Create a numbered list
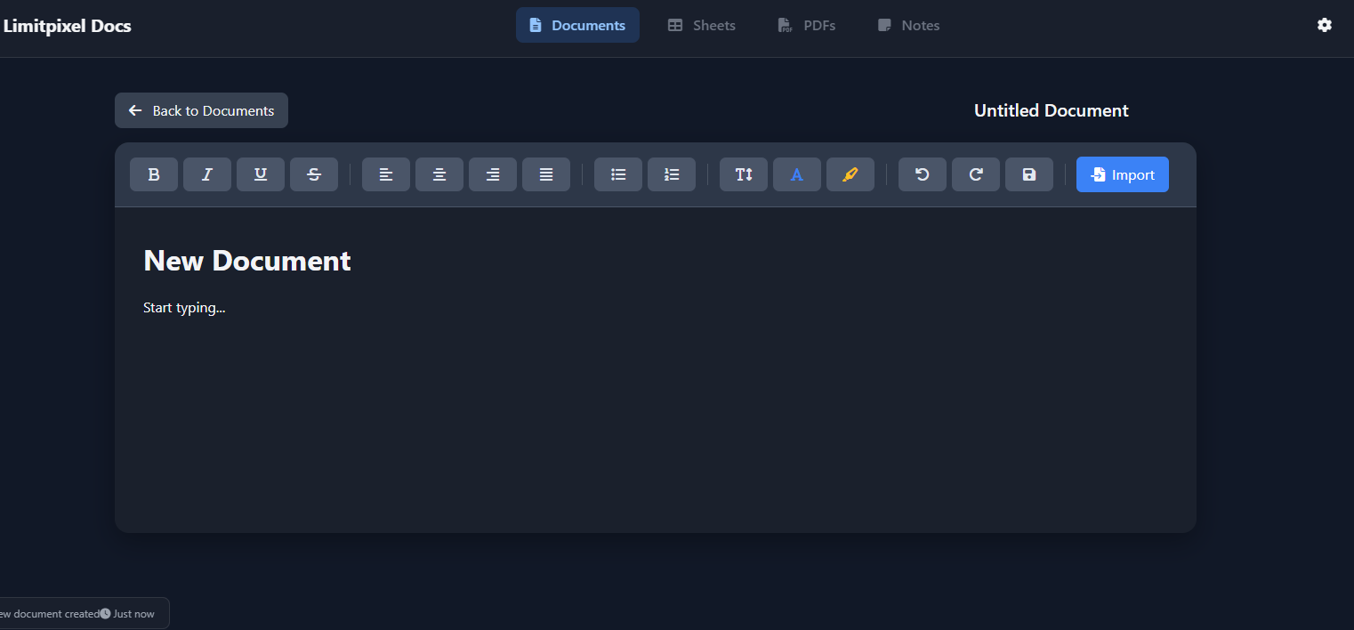 671,174
